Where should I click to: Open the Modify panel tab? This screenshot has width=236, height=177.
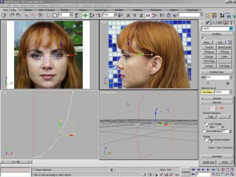[x=207, y=23]
